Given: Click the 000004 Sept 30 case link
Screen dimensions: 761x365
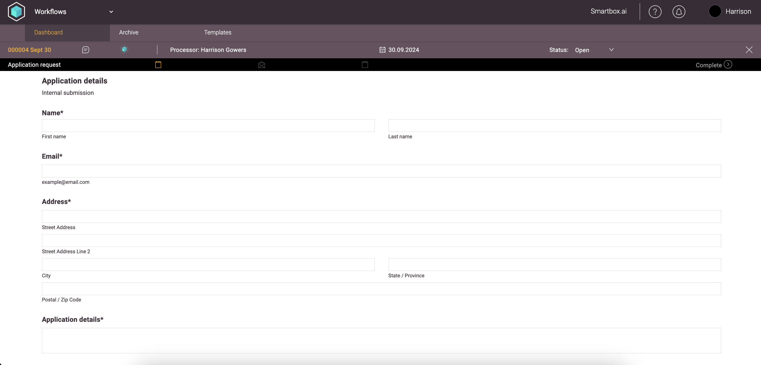Looking at the screenshot, I should pos(29,50).
